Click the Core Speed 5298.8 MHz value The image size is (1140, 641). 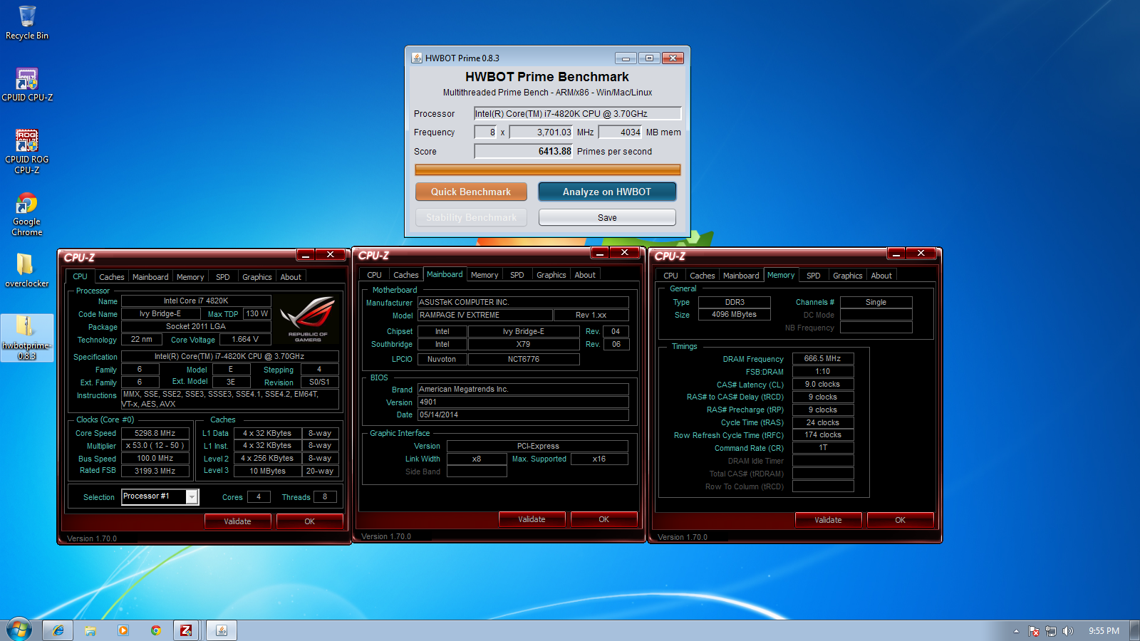coord(155,433)
